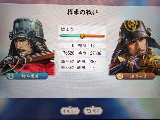Click the 鈴木重秀 commander portrait
The height and width of the screenshot is (120, 160).
tap(27, 46)
